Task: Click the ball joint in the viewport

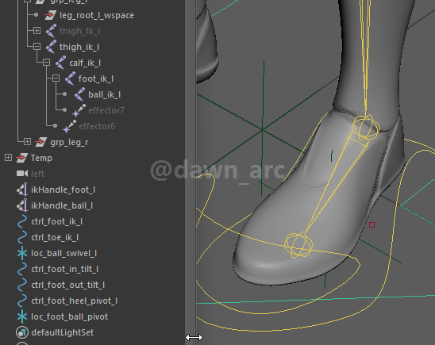Action: [x=298, y=245]
